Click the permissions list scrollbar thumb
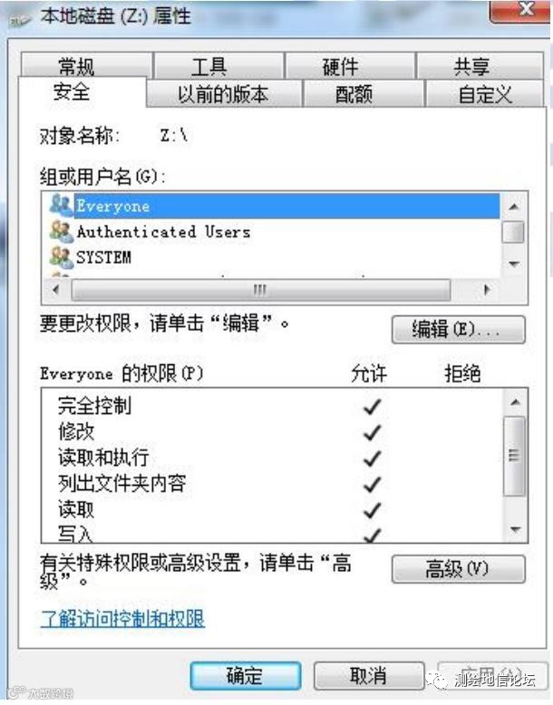This screenshot has height=705, width=553. 514,456
